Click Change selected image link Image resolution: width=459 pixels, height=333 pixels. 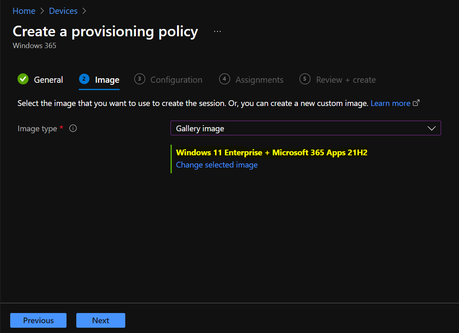217,165
